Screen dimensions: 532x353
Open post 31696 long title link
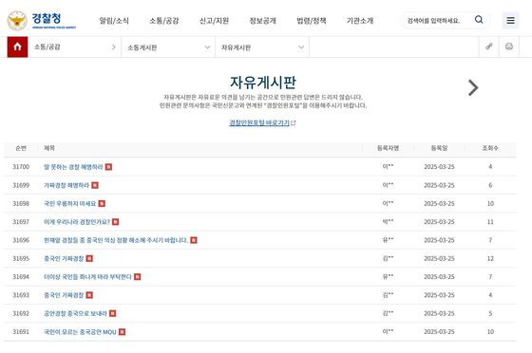pos(116,240)
